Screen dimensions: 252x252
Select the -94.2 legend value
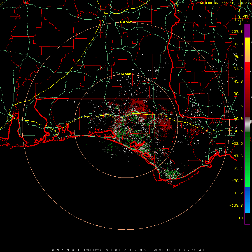point(237,193)
